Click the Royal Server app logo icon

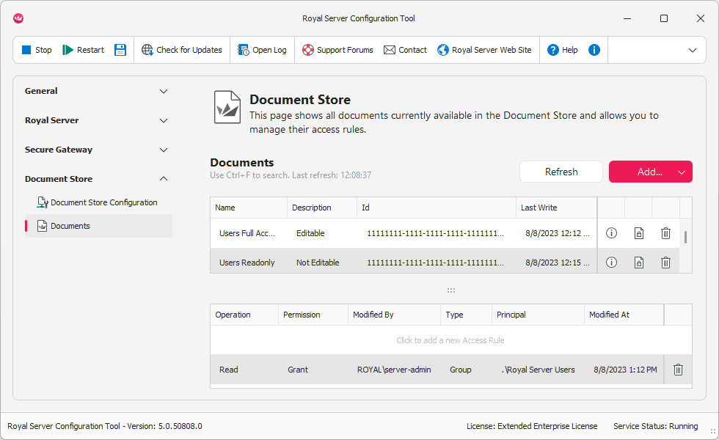coord(18,18)
